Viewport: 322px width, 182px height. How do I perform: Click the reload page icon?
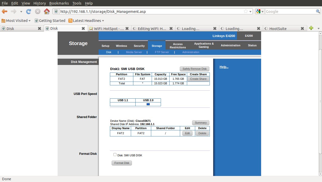[29, 11]
